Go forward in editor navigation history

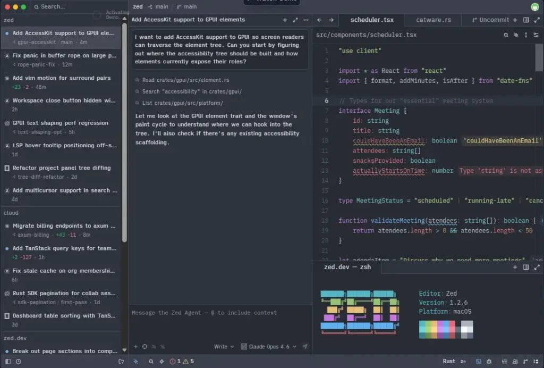click(x=331, y=20)
